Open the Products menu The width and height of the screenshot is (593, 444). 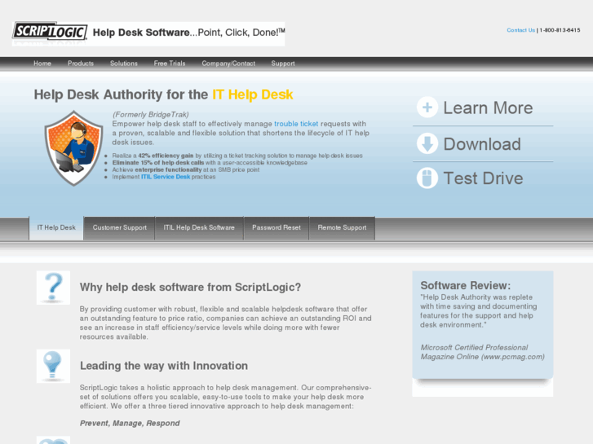[x=81, y=64]
